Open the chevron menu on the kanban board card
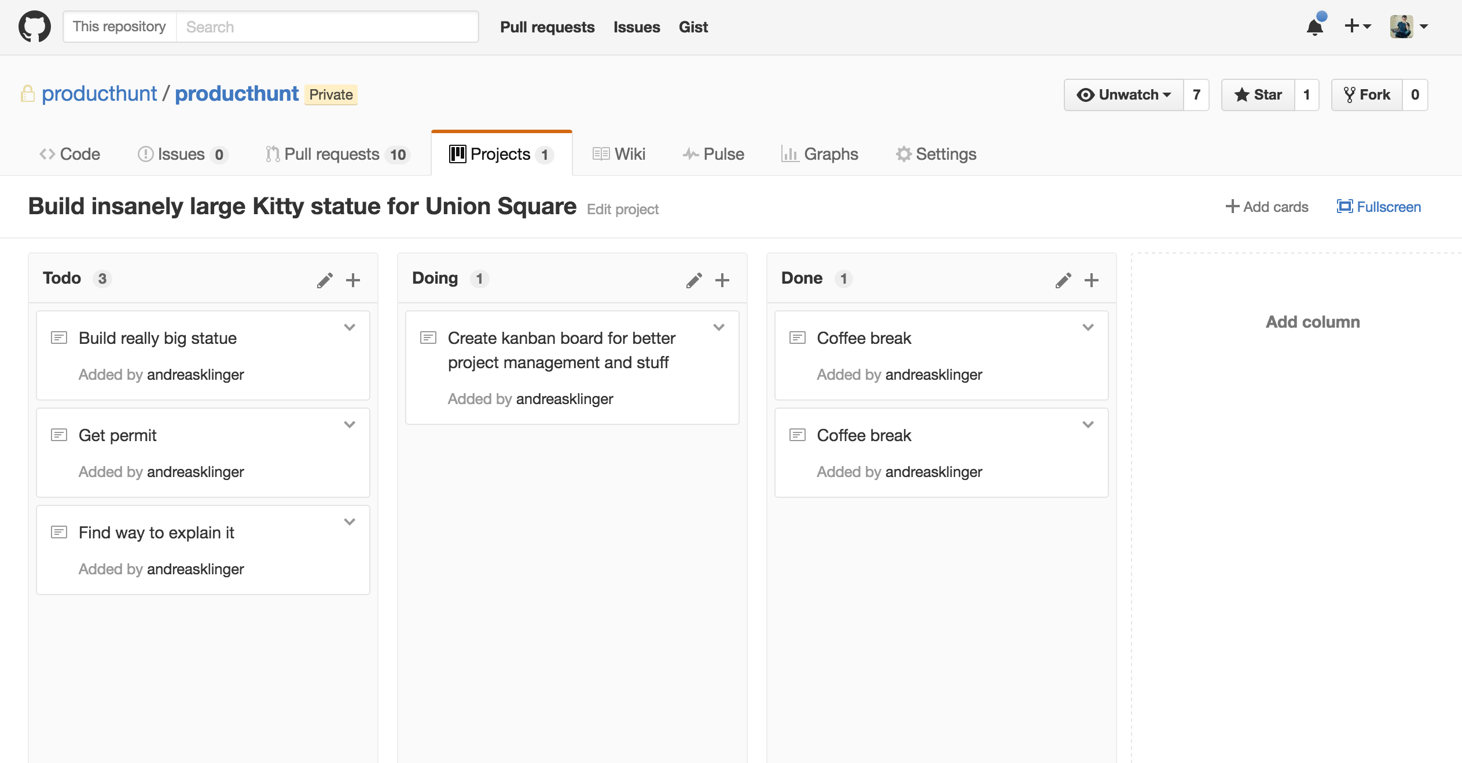This screenshot has width=1462, height=763. click(x=718, y=327)
